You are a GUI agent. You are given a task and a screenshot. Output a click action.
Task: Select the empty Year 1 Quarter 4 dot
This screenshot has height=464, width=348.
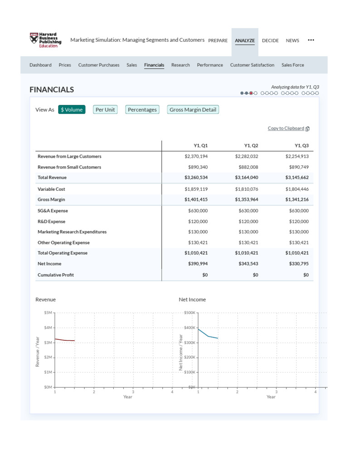click(256, 93)
